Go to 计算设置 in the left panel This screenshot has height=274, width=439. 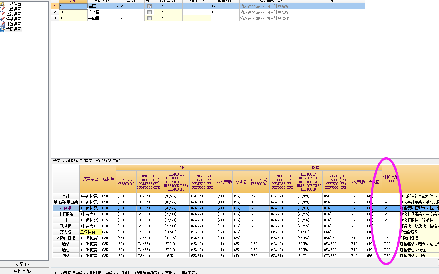tap(13, 24)
